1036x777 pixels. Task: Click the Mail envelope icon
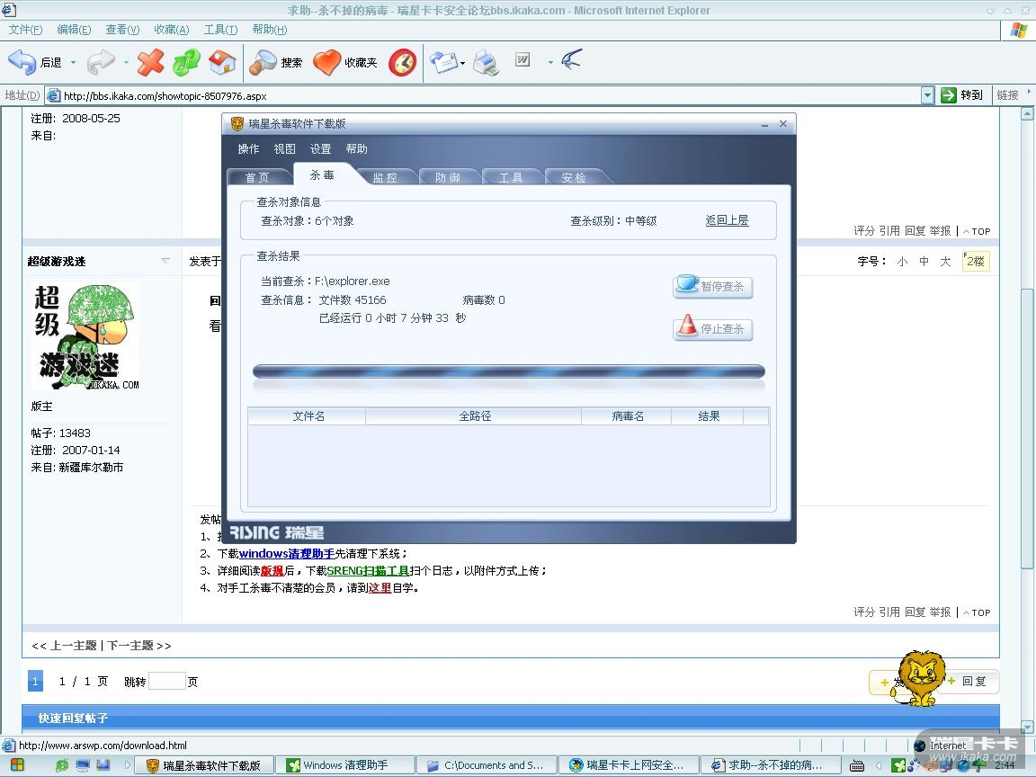click(444, 62)
